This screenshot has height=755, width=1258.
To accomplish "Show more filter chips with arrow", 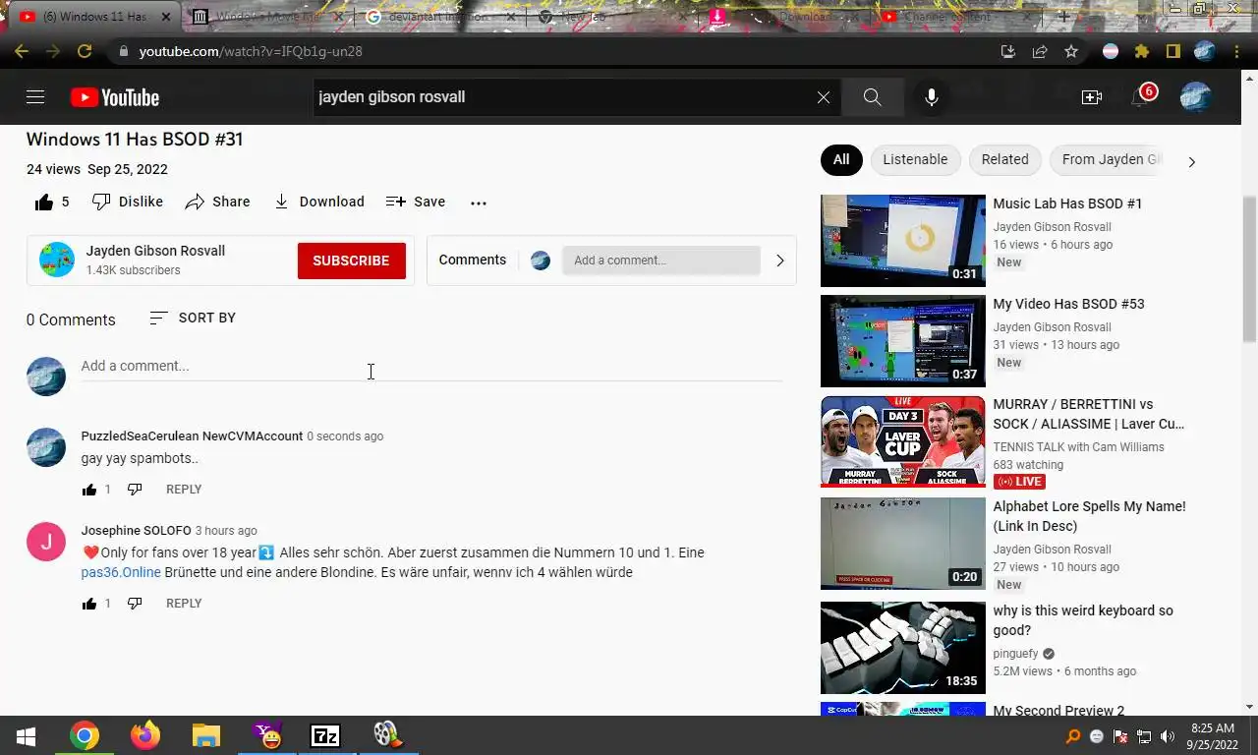I will click(1191, 161).
